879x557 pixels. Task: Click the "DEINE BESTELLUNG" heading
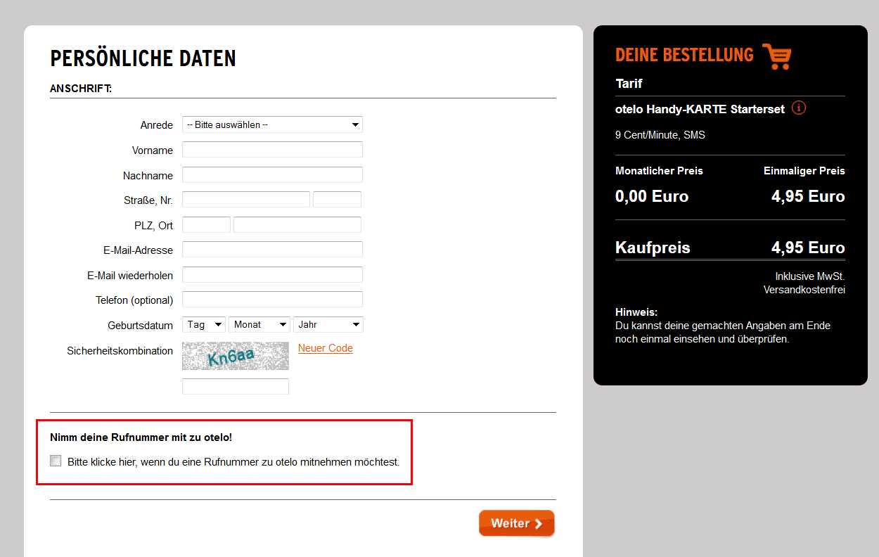(x=684, y=55)
